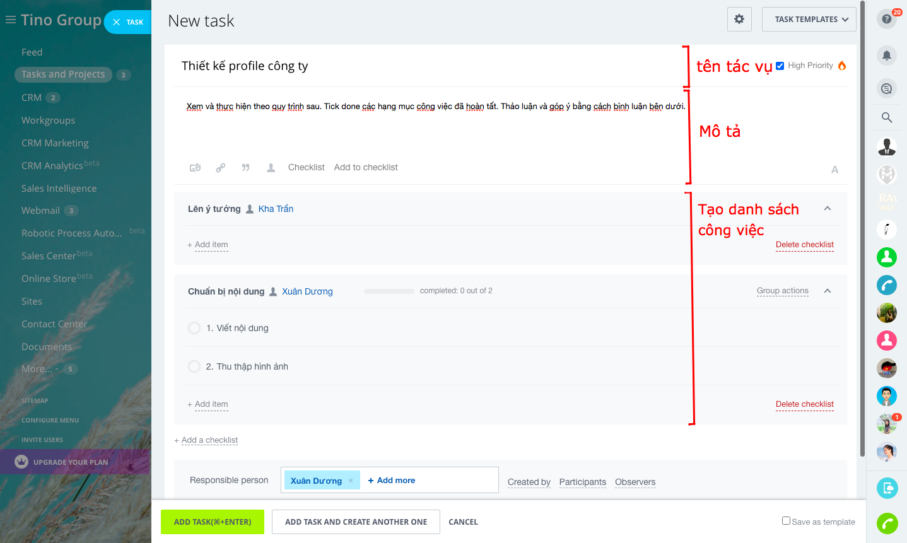Mention a person using description toolbar icon
The height and width of the screenshot is (543, 907).
(271, 168)
